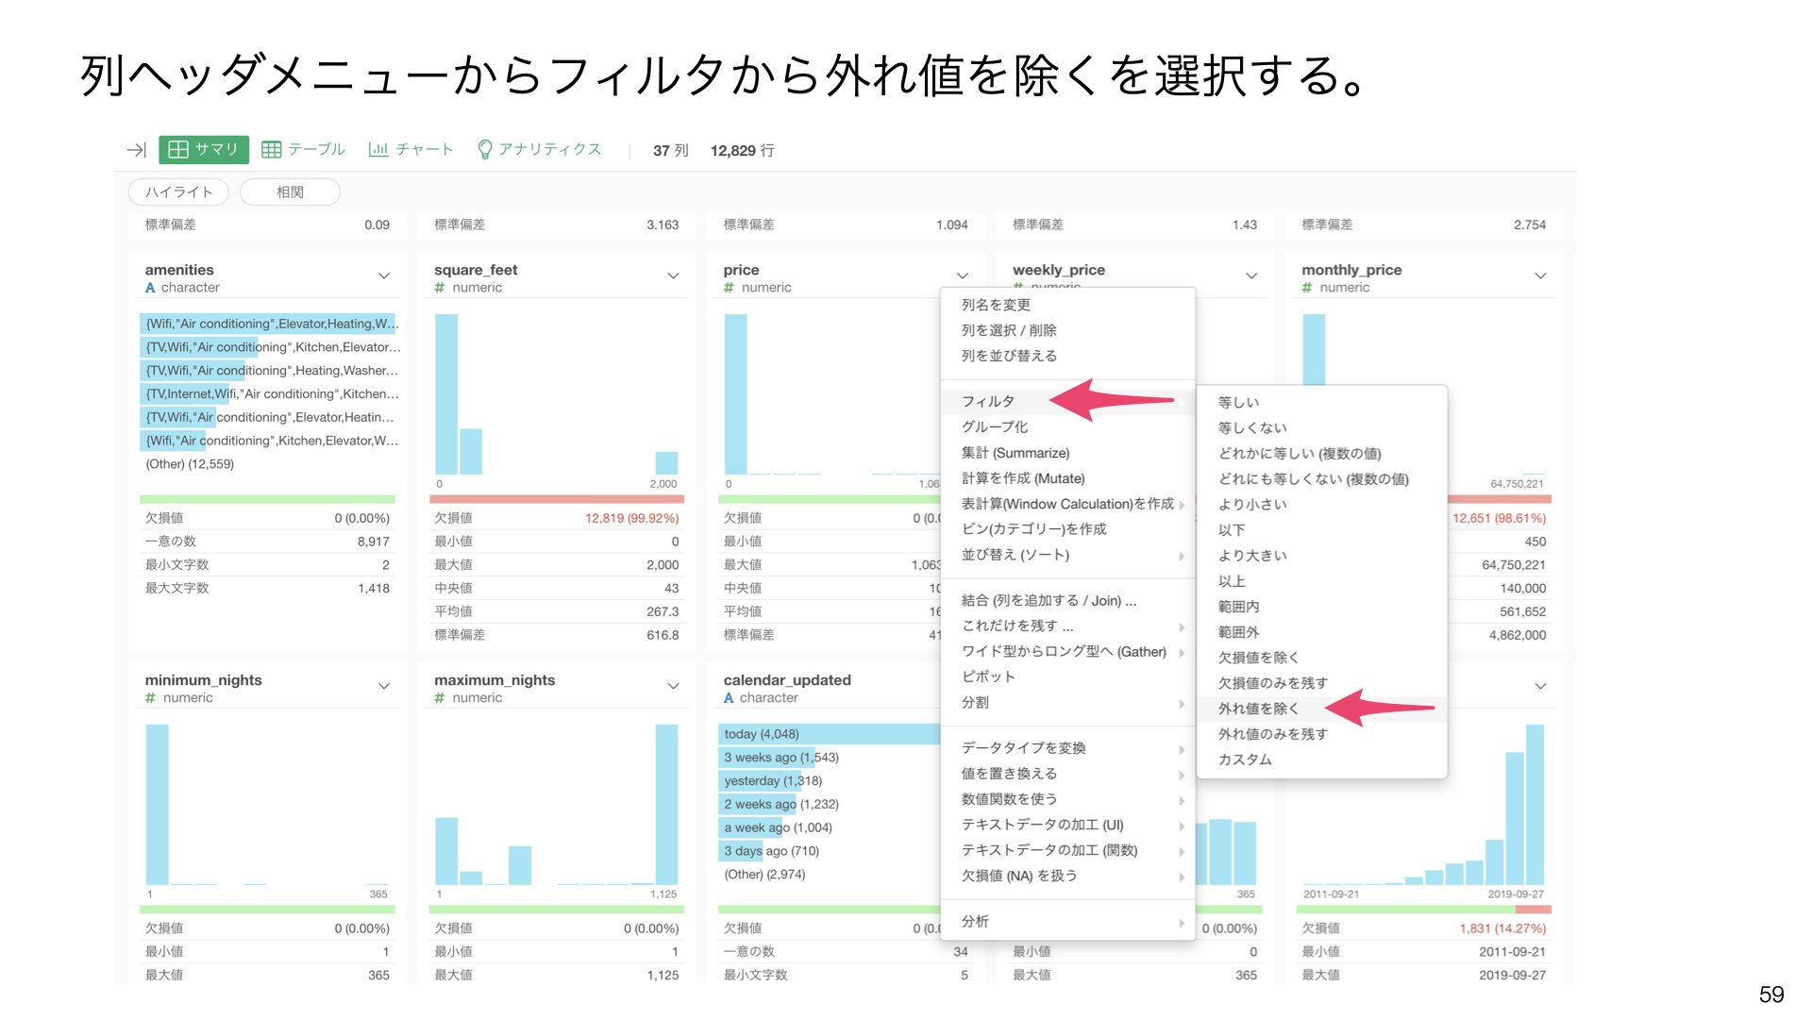Choose 結合 (列を追加する / Join) entry

click(x=1067, y=600)
